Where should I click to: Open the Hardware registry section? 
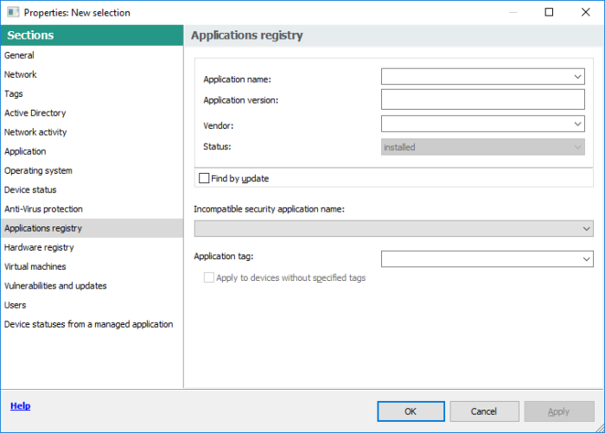[39, 247]
